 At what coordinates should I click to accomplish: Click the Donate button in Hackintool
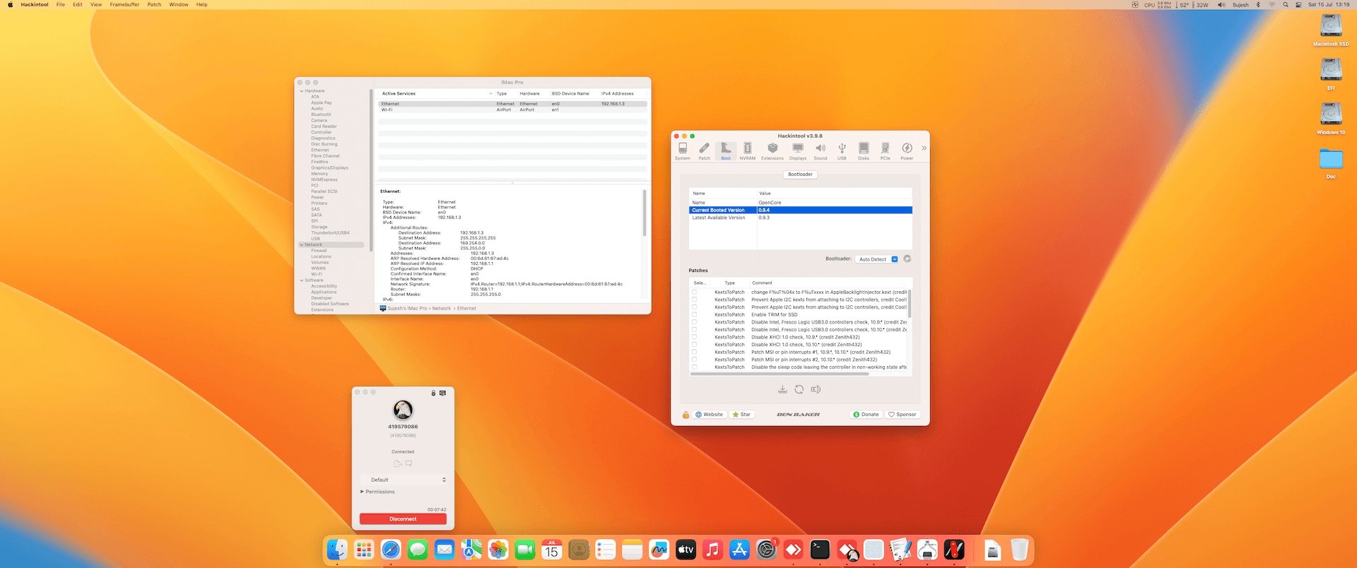point(866,415)
